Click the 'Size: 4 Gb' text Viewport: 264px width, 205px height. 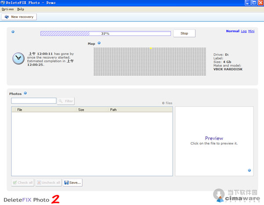[222, 62]
